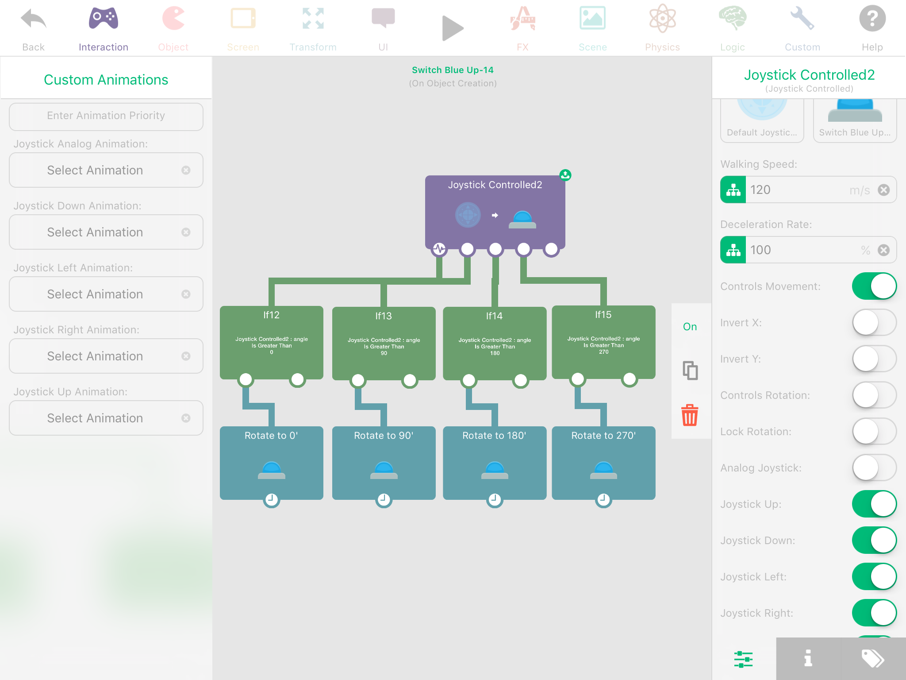The height and width of the screenshot is (680, 906).
Task: Open the info icon tab
Action: 808,658
